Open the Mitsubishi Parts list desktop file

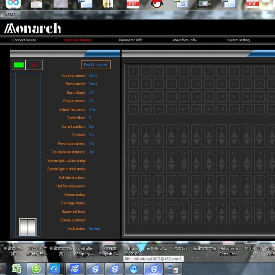click(228, 251)
